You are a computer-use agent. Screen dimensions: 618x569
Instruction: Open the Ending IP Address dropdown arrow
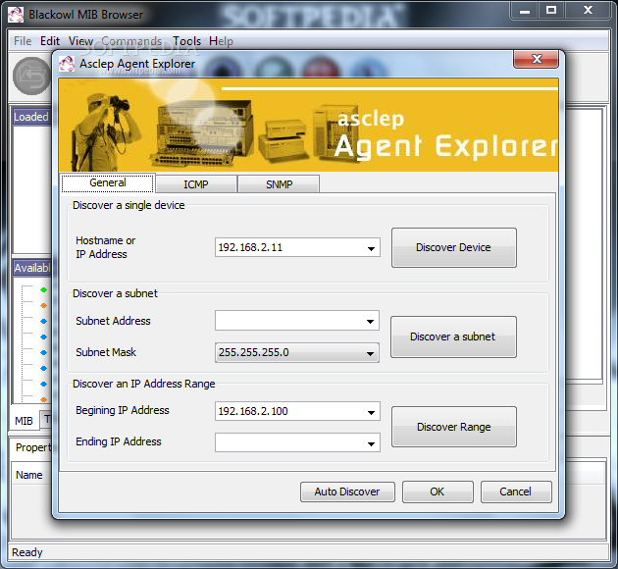click(x=371, y=443)
